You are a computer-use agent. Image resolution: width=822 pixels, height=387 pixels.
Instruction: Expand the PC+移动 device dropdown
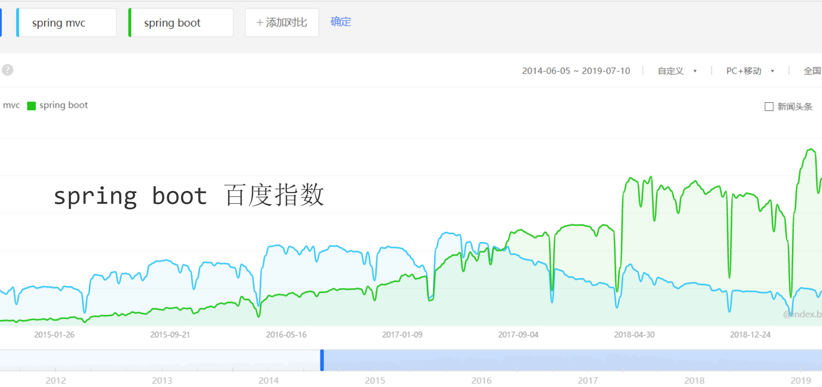pyautogui.click(x=744, y=71)
